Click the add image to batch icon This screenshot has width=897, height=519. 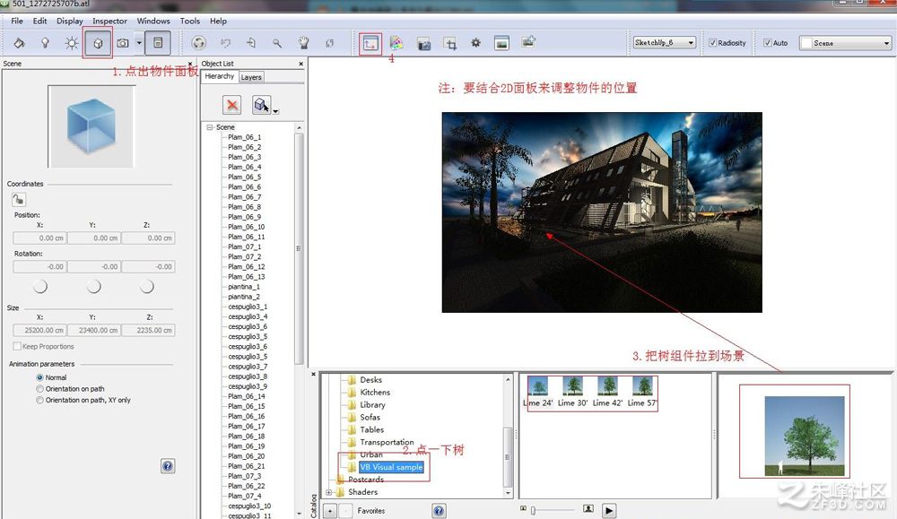(528, 42)
